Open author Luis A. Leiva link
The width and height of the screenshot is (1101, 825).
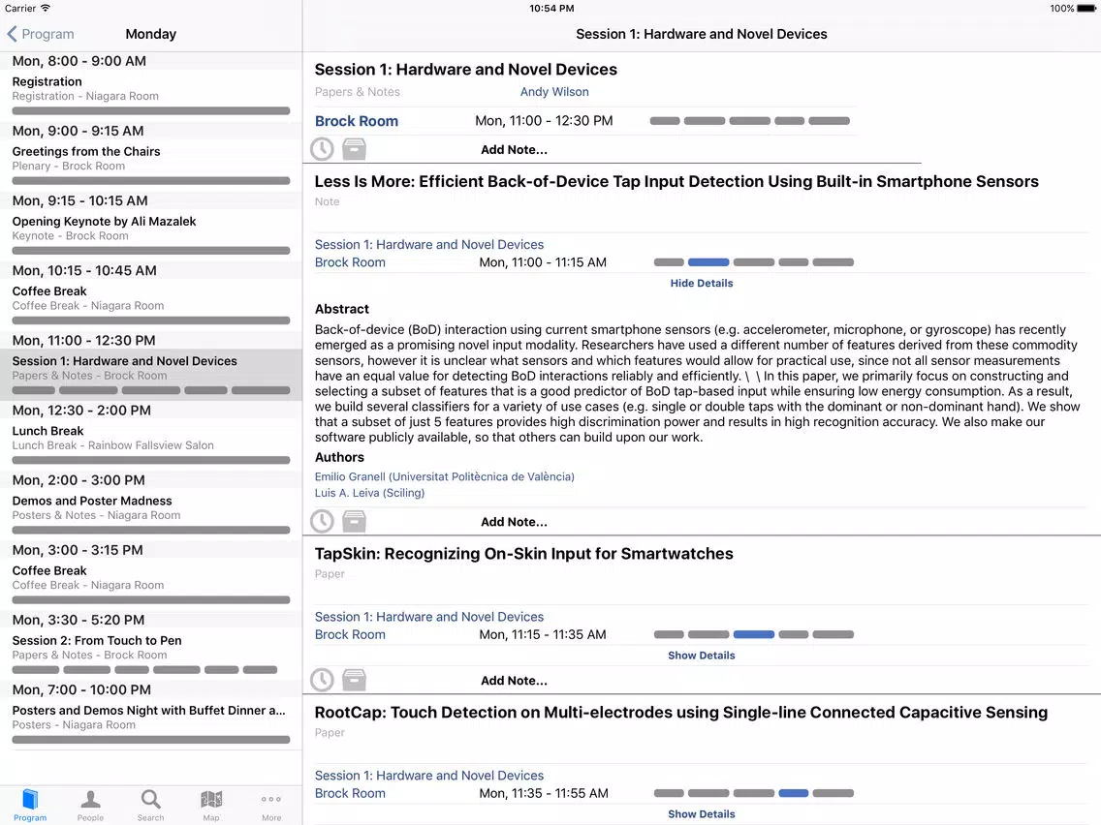tap(369, 493)
